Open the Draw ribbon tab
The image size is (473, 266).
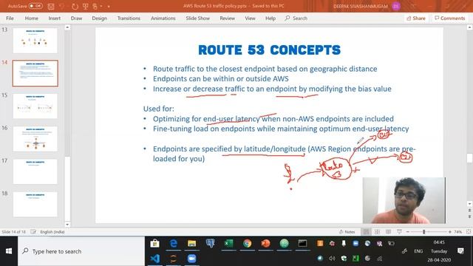[x=76, y=18]
